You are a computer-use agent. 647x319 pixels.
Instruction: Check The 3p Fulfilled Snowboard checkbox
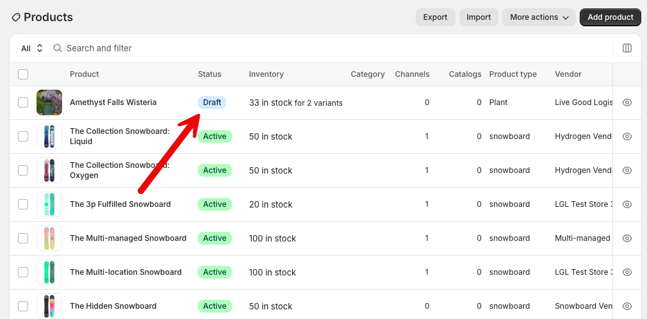point(23,204)
